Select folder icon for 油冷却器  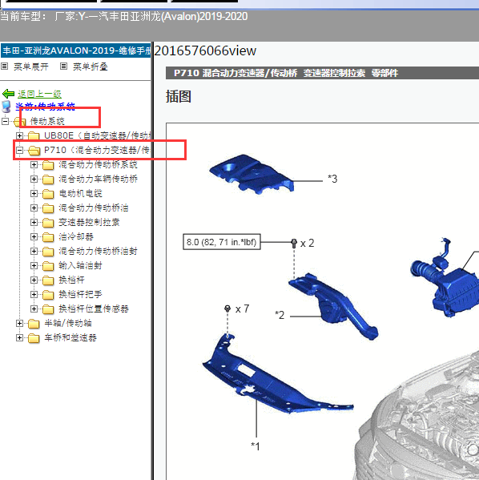click(x=48, y=237)
